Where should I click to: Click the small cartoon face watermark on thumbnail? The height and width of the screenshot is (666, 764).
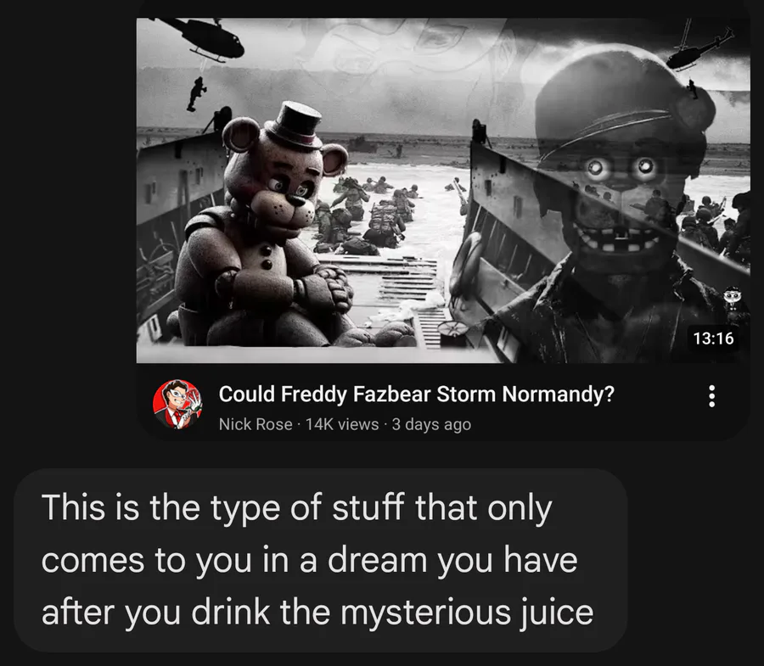point(732,296)
